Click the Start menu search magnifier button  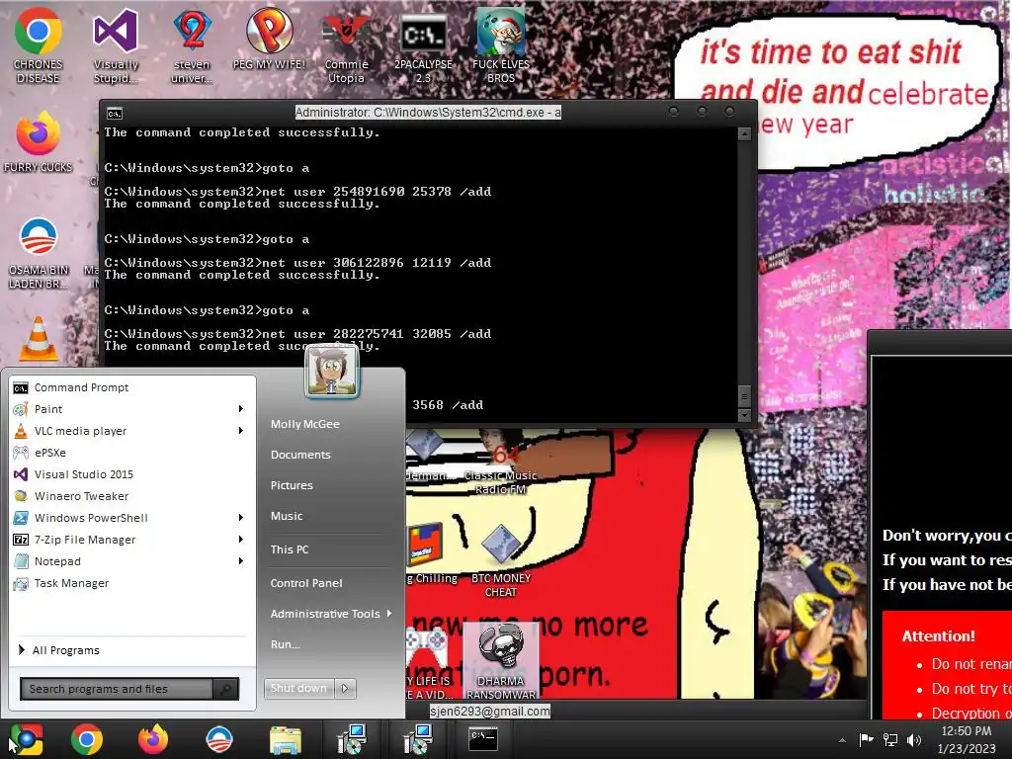[x=226, y=689]
